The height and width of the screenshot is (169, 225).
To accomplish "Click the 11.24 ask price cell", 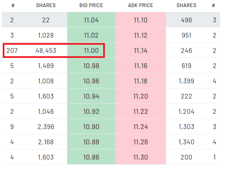I will tap(140, 127).
